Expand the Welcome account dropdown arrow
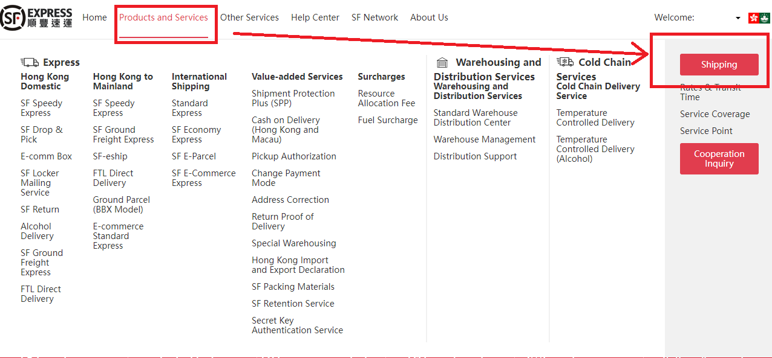Image resolution: width=772 pixels, height=358 pixels. [x=738, y=18]
